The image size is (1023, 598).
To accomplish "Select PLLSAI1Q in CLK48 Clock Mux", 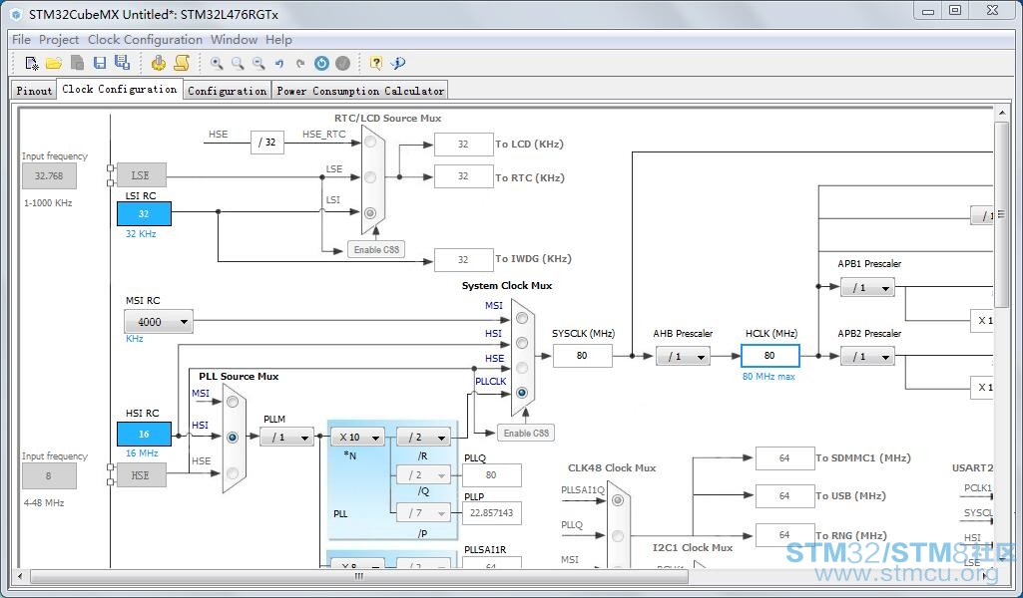I will (618, 500).
